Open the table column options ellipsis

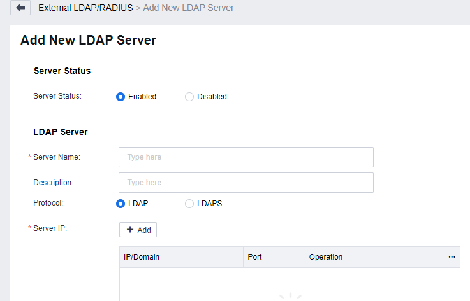[452, 257]
